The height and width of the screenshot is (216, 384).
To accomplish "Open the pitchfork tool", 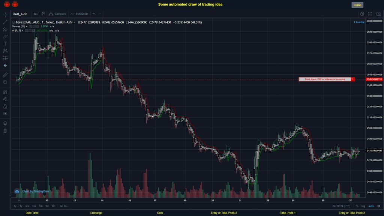I will (x=5, y=29).
